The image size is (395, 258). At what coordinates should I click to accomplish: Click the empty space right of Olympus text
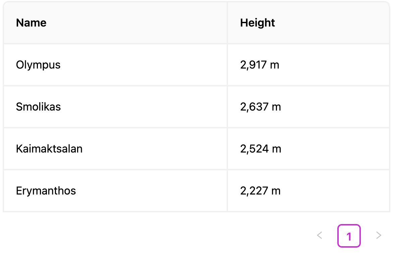click(x=141, y=64)
